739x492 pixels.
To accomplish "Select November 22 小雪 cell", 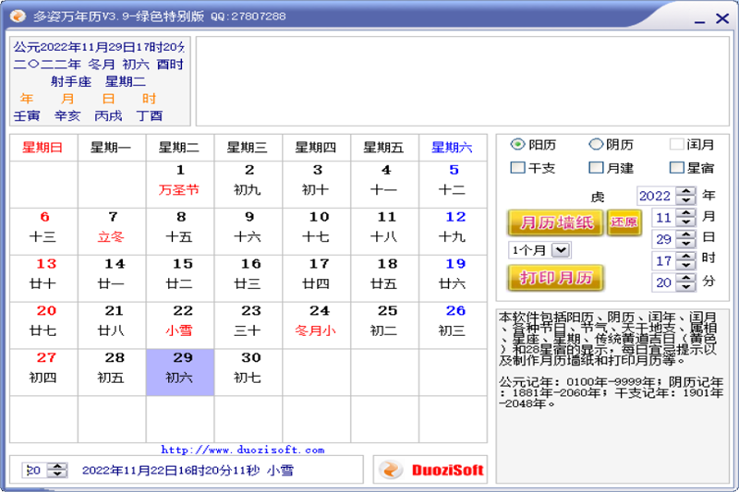I will (x=180, y=325).
